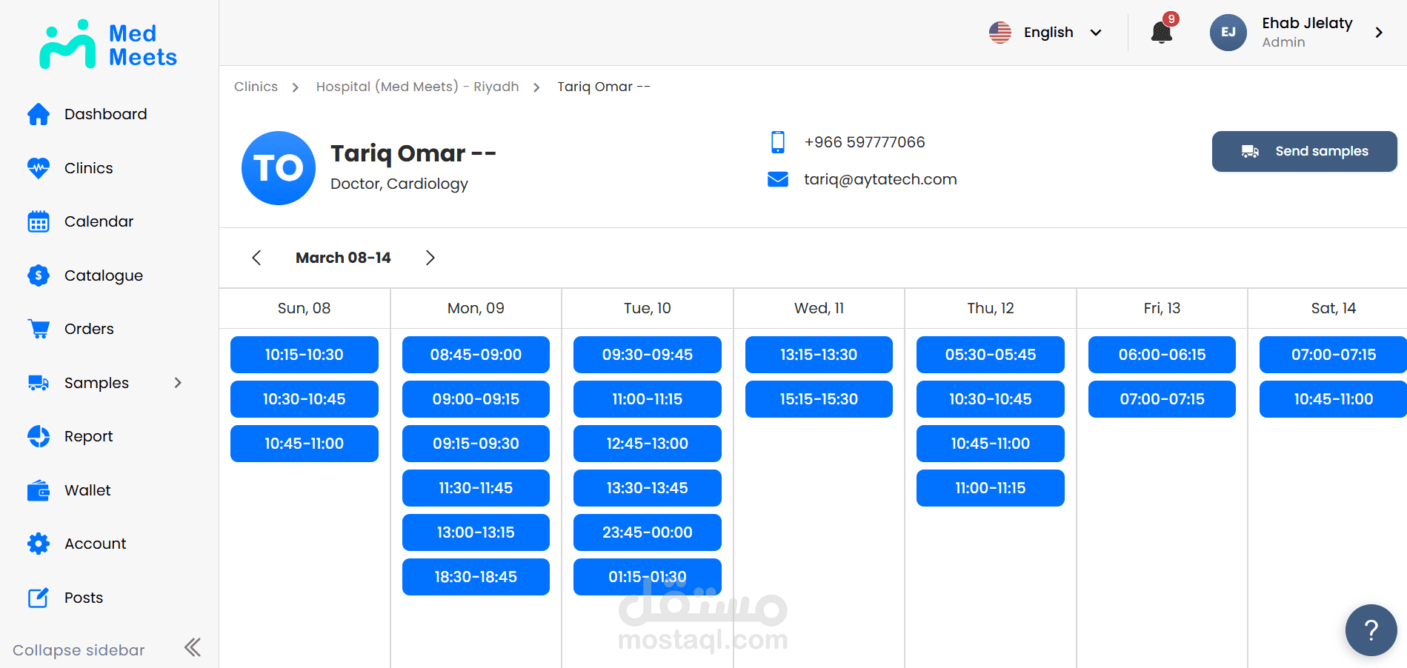
Task: Click the Send samples button
Action: point(1304,151)
